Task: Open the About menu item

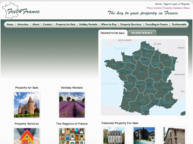Action: [x=36, y=24]
